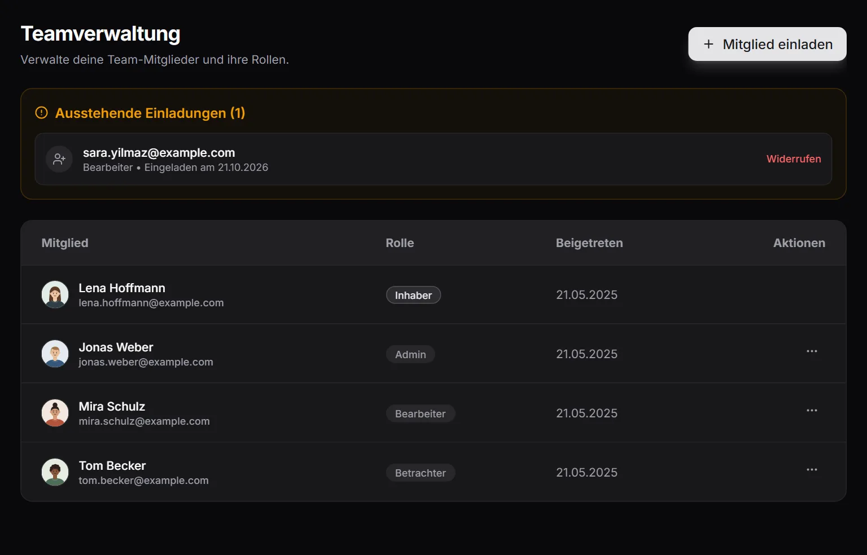This screenshot has width=867, height=555.
Task: Select the name Jonas Weber
Action: point(116,347)
